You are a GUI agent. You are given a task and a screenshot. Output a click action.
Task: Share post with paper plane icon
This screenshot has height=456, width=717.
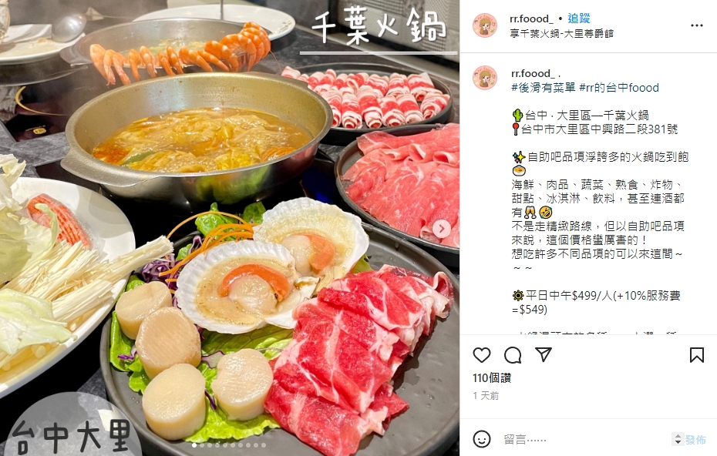[544, 355]
